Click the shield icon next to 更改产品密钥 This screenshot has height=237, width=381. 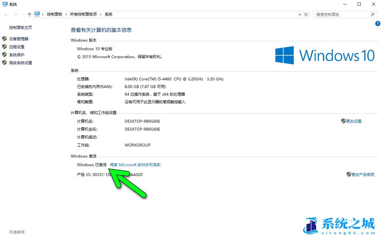349,174
